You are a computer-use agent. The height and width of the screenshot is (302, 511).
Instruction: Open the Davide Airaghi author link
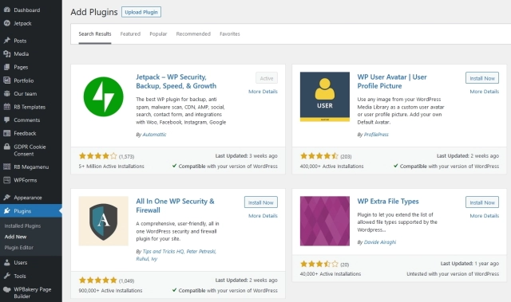tap(380, 242)
